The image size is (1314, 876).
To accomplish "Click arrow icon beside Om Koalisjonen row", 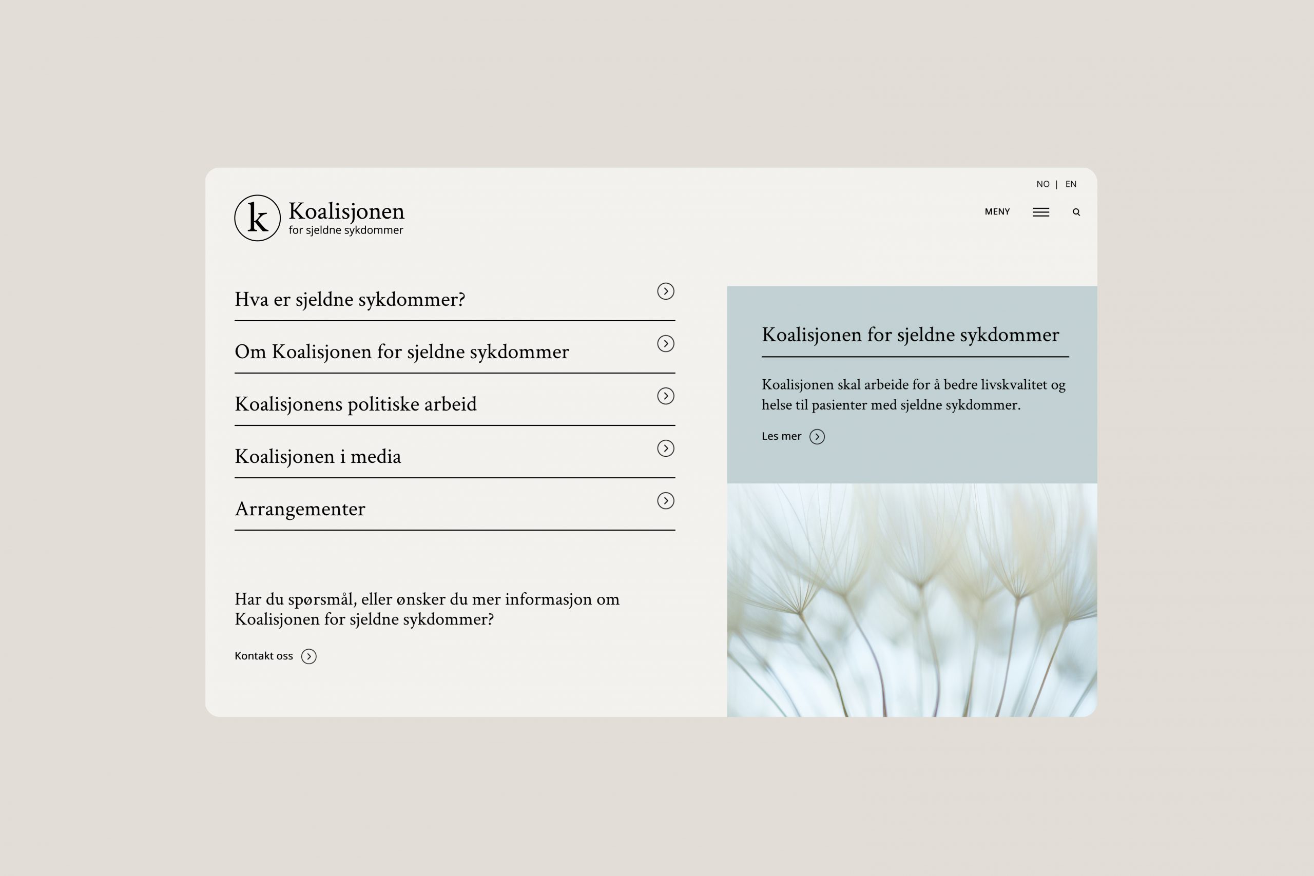I will click(665, 344).
